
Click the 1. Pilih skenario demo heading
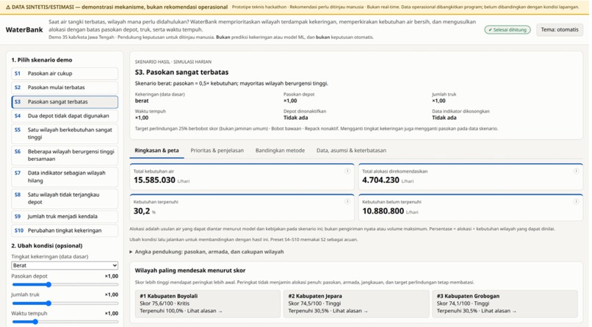tap(42, 60)
